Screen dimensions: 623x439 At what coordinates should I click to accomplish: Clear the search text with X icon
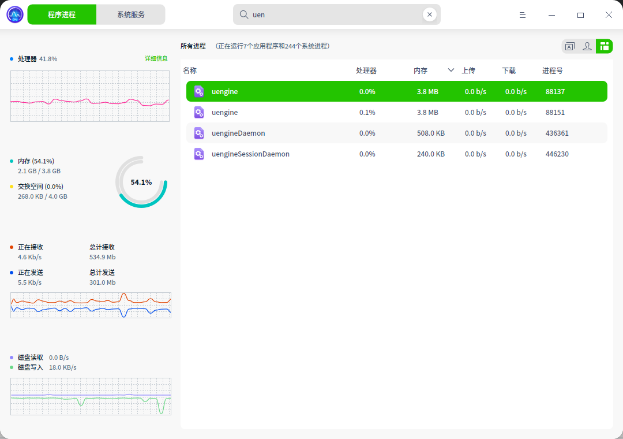(429, 14)
